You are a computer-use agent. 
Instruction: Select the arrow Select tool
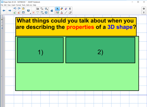coord(57,9)
